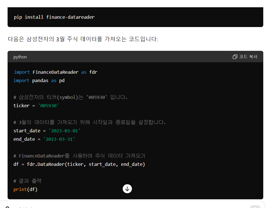The width and height of the screenshot is (270, 208).
Task: Click the sentence 다음은 삼성전자의 3월 주식 데이터를
Action: coord(83,39)
